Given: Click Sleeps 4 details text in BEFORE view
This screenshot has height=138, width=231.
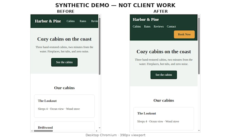Looking at the screenshot, I should (59, 109).
